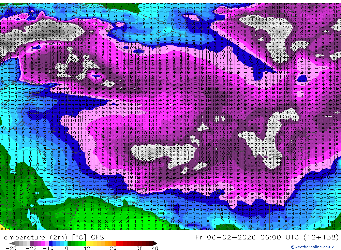Click the 26 value on color scale
The image size is (341, 250).
pos(113,248)
